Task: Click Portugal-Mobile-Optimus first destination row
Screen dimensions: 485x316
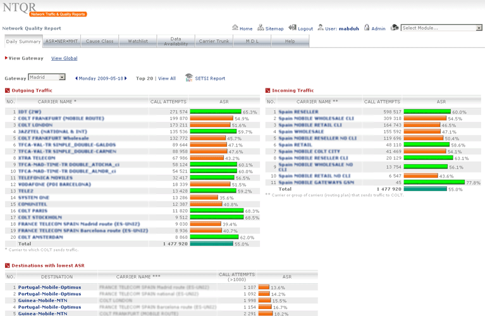Action: [x=49, y=287]
